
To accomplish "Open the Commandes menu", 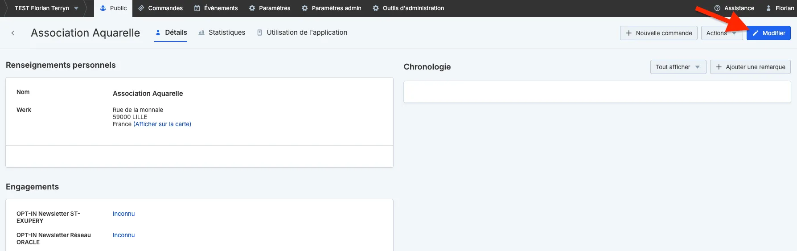I will pos(160,8).
